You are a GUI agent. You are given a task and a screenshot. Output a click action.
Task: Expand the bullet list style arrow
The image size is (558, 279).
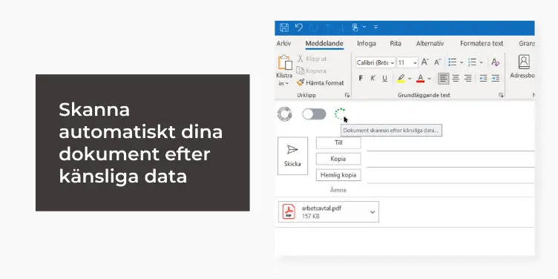pyautogui.click(x=462, y=62)
